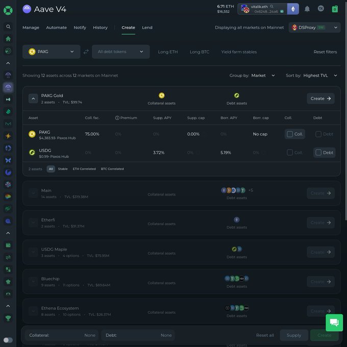This screenshot has height=347, width=347.
Task: Switch to the Lend tab
Action: point(147,28)
